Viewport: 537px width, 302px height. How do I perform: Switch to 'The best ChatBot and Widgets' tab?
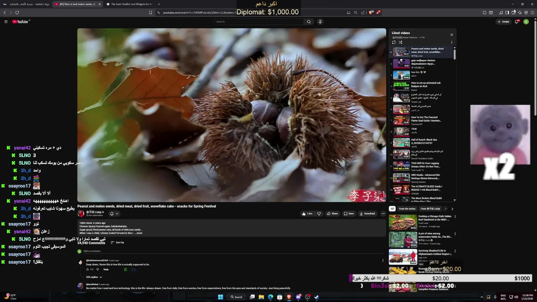pyautogui.click(x=128, y=4)
